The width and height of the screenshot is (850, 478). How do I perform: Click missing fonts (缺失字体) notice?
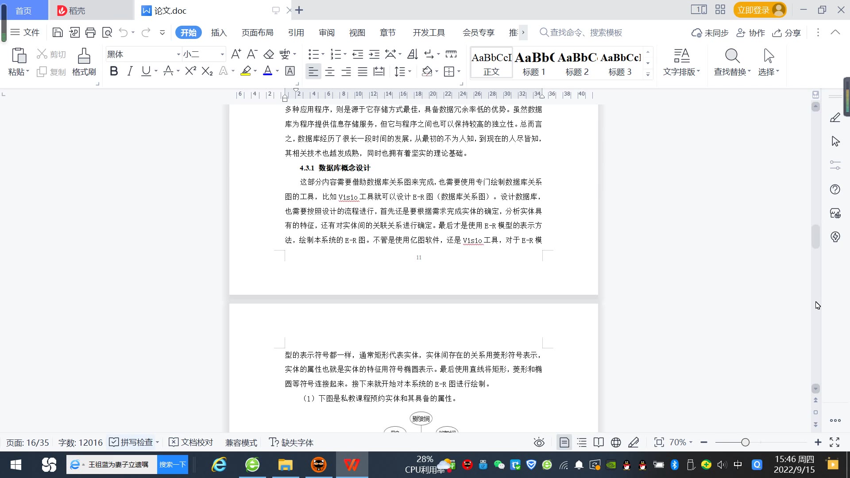coord(291,442)
